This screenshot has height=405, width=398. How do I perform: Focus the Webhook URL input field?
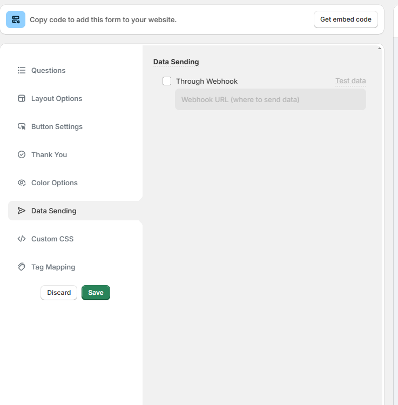pos(270,99)
